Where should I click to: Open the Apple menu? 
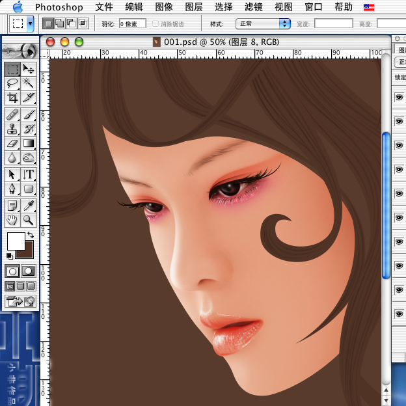[x=18, y=7]
